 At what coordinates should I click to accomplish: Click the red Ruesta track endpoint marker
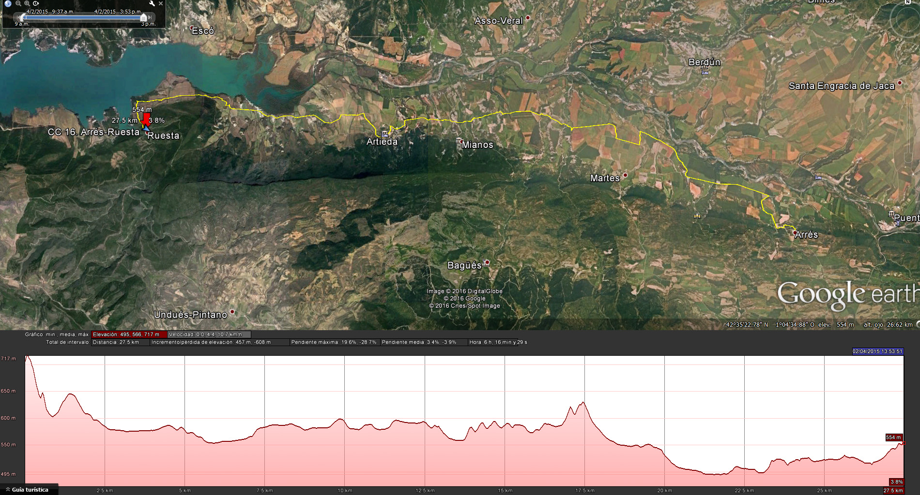click(x=146, y=119)
